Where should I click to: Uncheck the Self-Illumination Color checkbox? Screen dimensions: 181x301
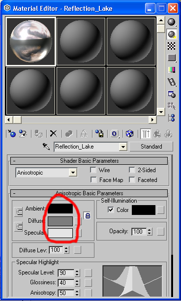(111, 210)
